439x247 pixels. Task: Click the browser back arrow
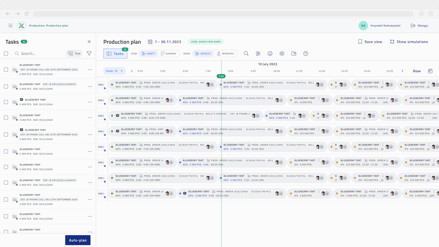(8, 14)
